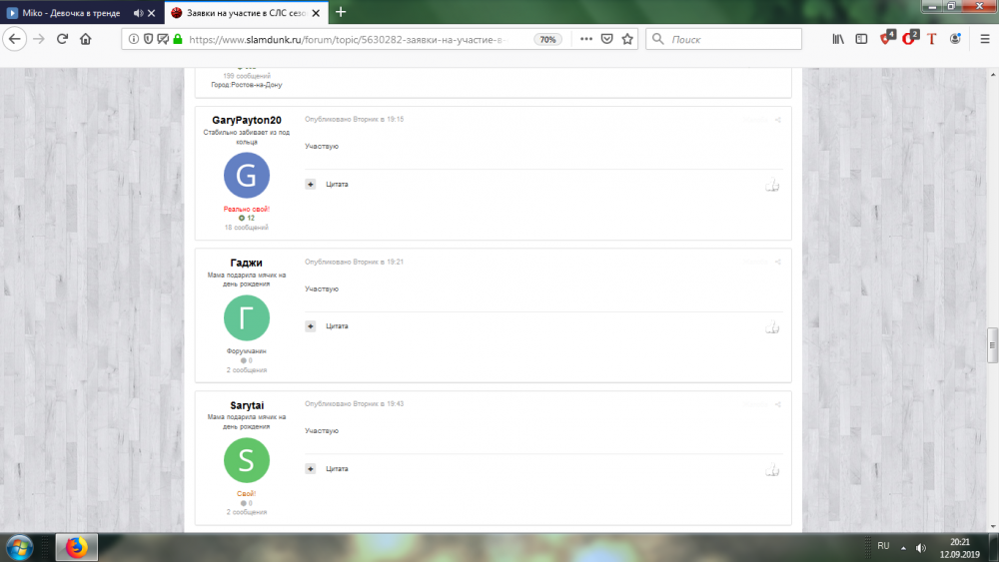Viewport: 999px width, 562px height.
Task: Bookmark this page with the star icon
Action: click(x=627, y=39)
